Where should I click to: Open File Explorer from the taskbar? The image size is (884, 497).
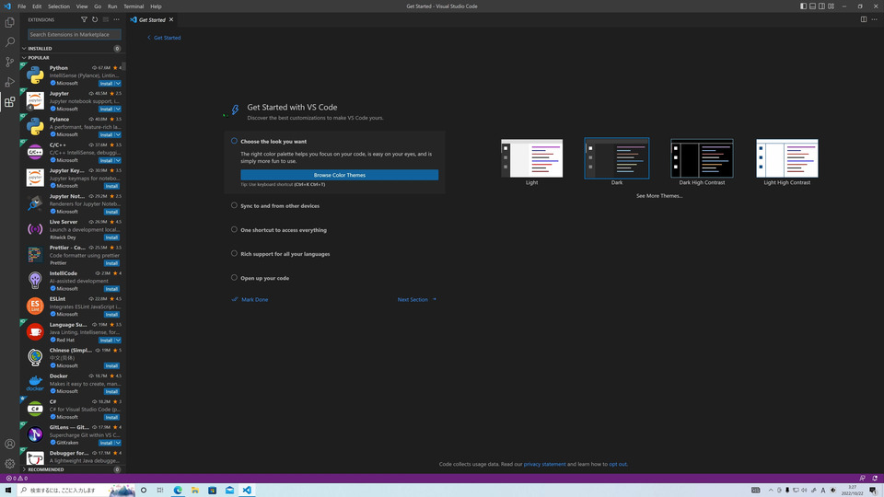[x=195, y=491]
